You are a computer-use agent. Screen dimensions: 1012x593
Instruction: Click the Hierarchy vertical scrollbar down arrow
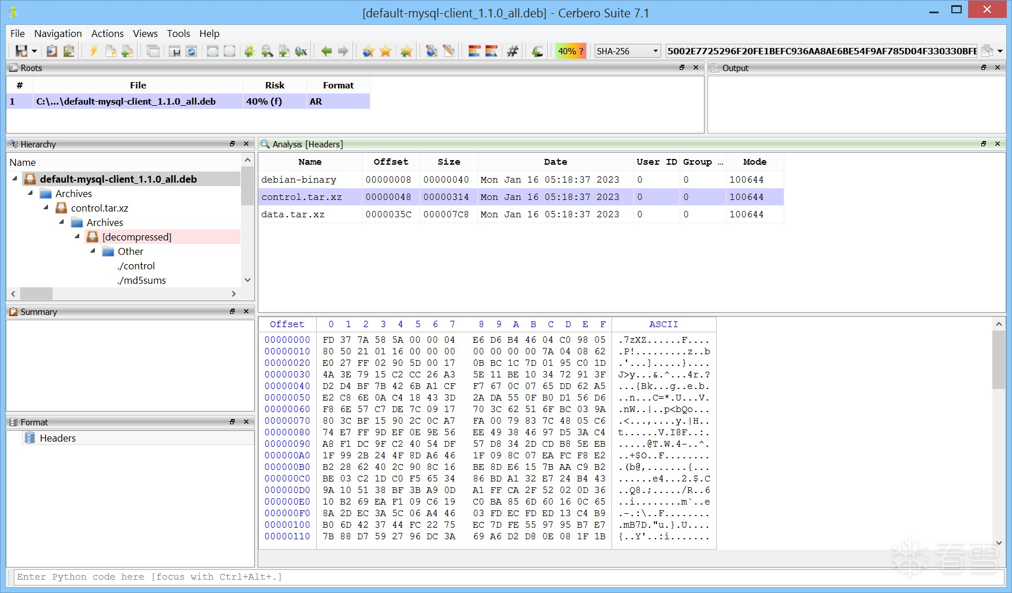pos(247,280)
